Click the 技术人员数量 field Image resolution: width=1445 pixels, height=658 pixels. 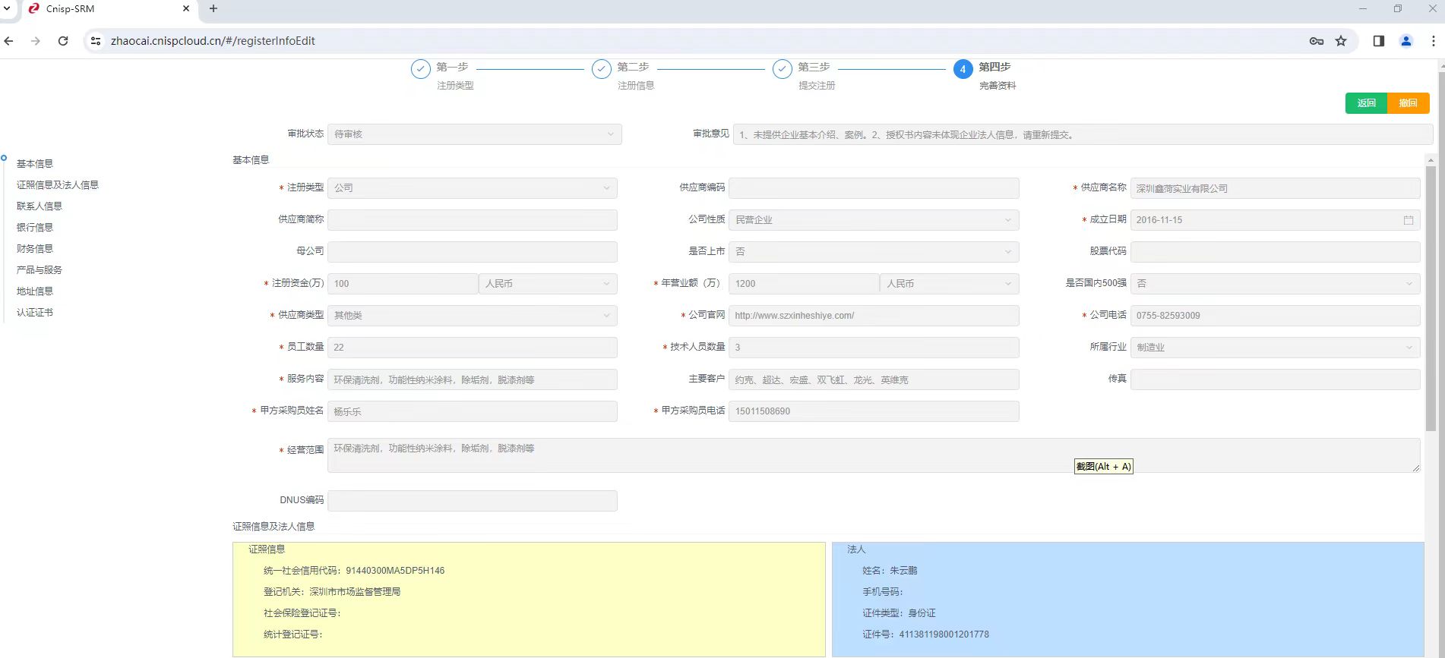[x=874, y=348]
